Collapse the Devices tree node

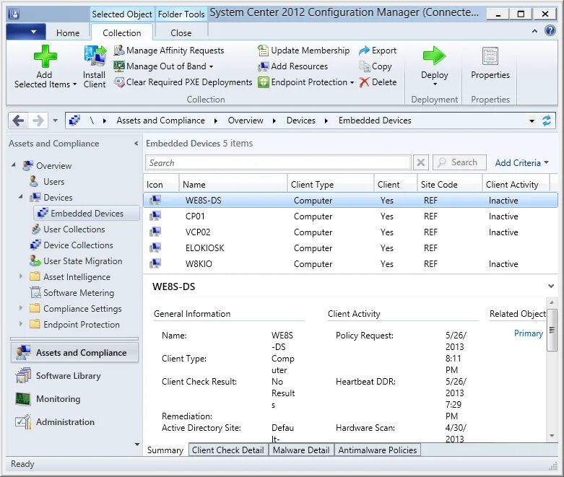coord(21,196)
